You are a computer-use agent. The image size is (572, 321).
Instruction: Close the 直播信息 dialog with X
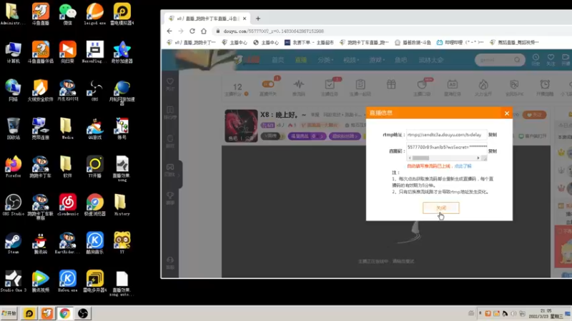[x=507, y=113]
